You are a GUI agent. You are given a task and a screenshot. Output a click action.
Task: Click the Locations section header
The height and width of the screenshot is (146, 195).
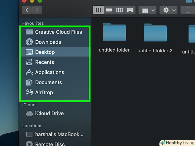point(32,126)
